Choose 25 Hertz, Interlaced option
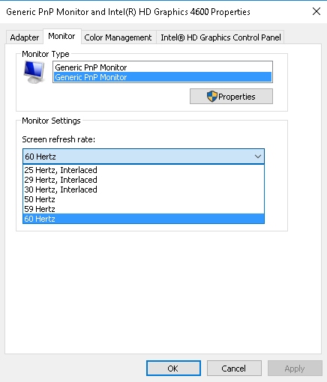327x382 pixels. 143,170
